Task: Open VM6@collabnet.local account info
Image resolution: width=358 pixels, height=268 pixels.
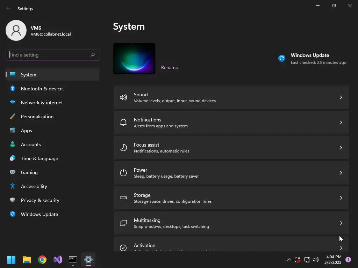Action: [x=51, y=34]
